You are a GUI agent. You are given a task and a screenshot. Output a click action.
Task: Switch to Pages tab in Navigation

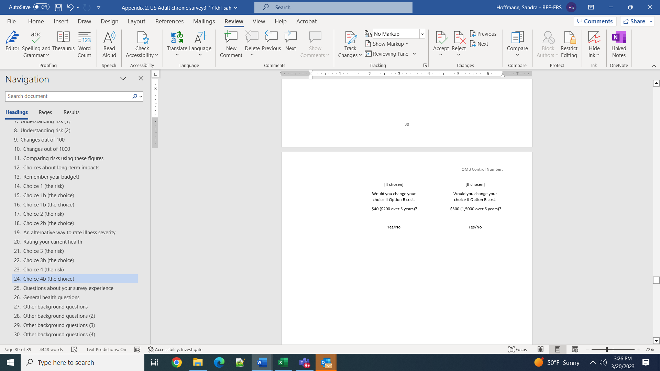(45, 112)
